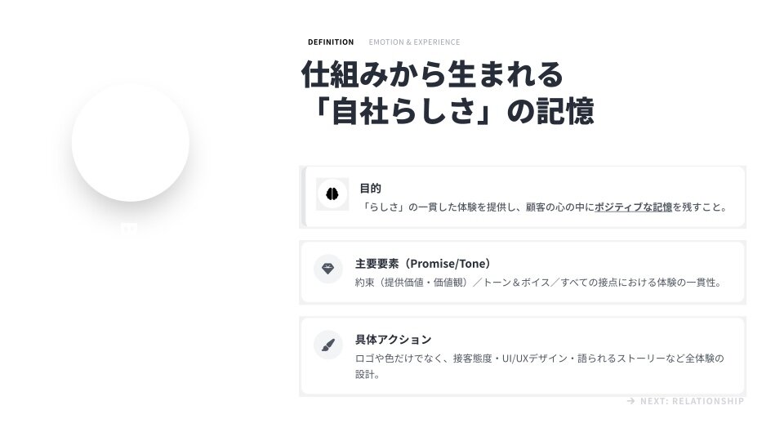Click the 主要要素（Promise/Tone）heading
The image size is (784, 441).
tap(422, 264)
